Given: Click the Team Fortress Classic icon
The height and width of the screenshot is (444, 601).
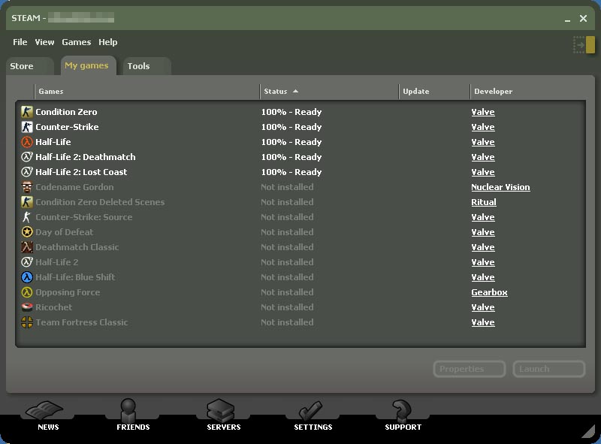Looking at the screenshot, I should pyautogui.click(x=27, y=322).
